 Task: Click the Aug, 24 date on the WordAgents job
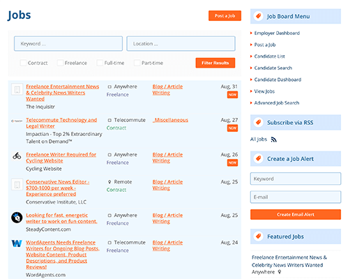point(229,243)
